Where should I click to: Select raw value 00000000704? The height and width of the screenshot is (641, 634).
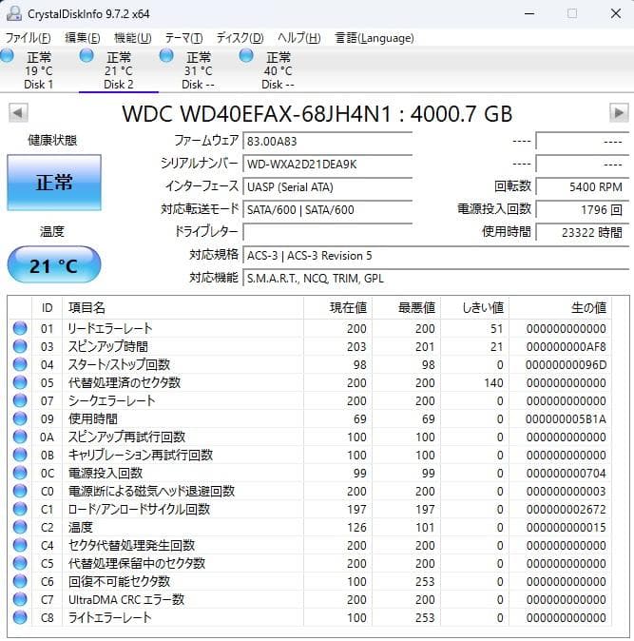point(566,474)
